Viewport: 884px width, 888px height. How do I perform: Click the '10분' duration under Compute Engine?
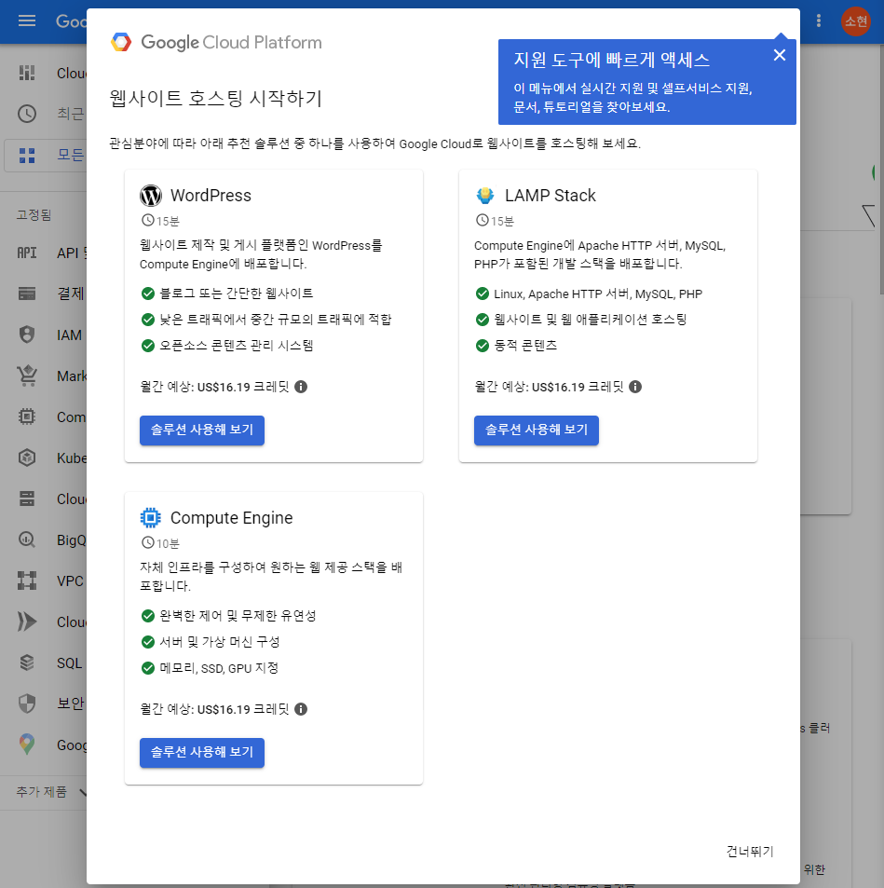168,543
